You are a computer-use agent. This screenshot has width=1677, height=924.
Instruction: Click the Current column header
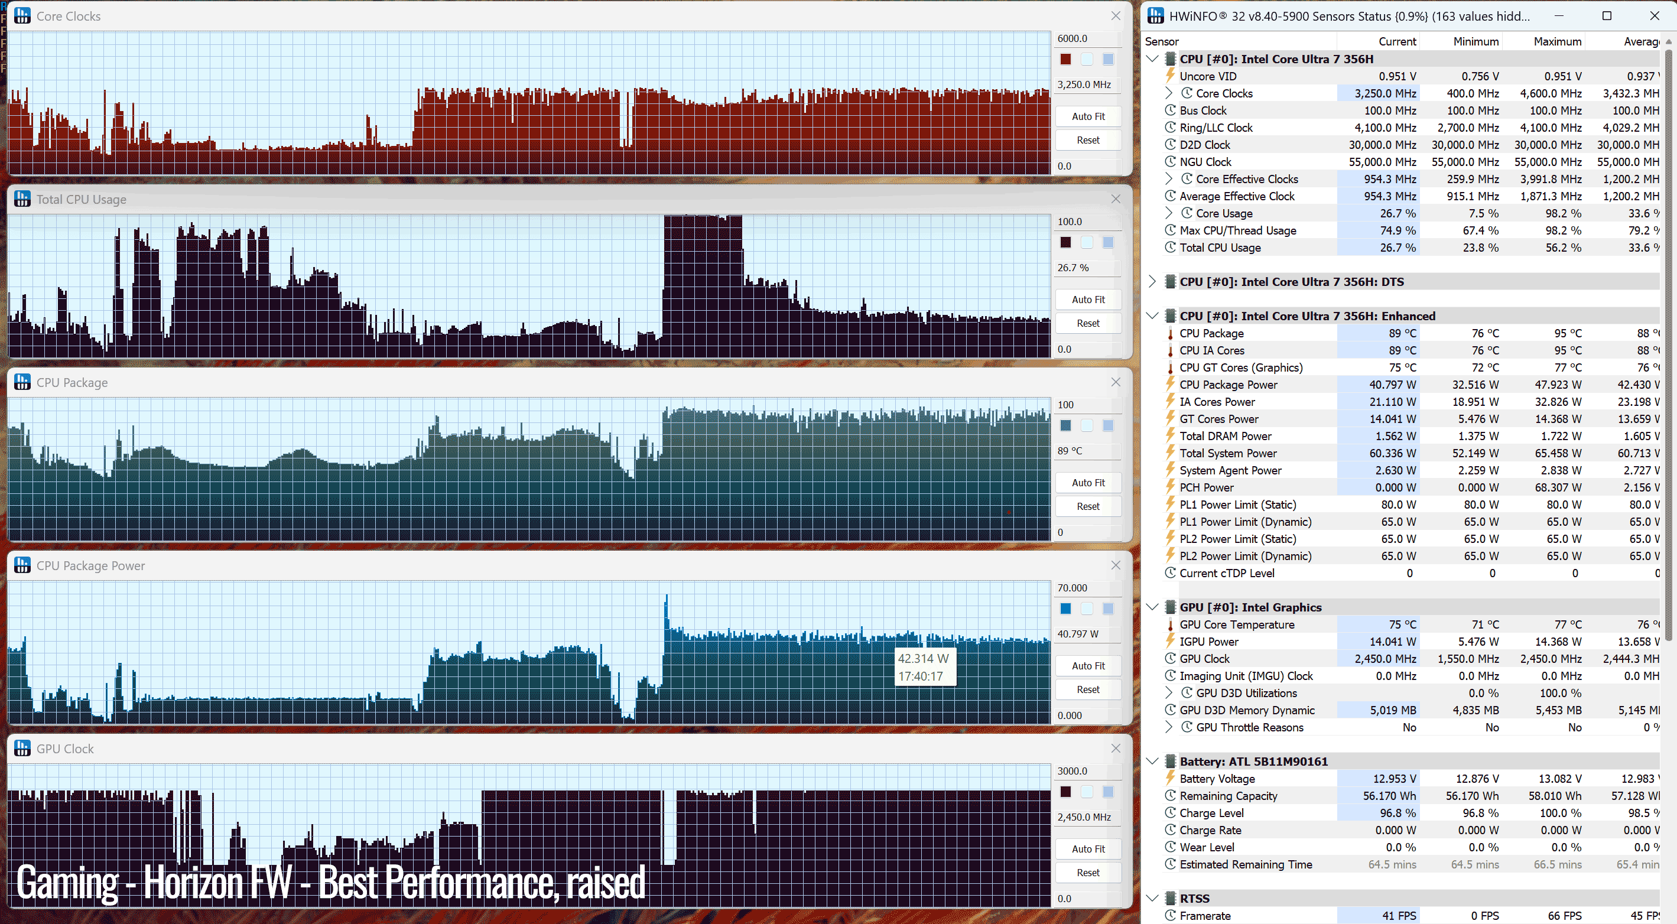click(1396, 41)
